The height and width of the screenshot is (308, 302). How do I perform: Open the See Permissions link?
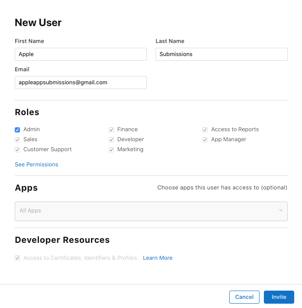36,165
